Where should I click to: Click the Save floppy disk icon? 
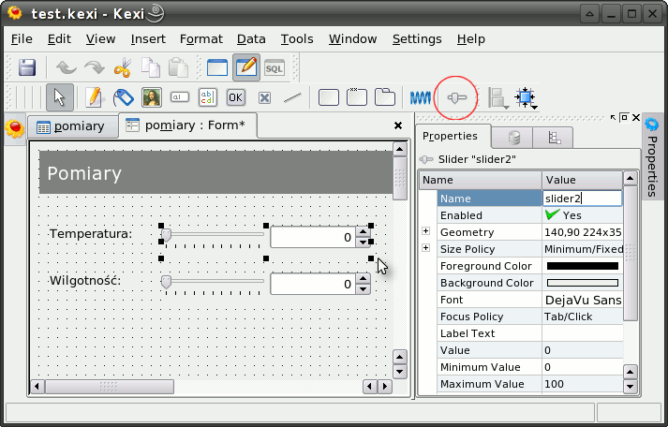point(27,67)
